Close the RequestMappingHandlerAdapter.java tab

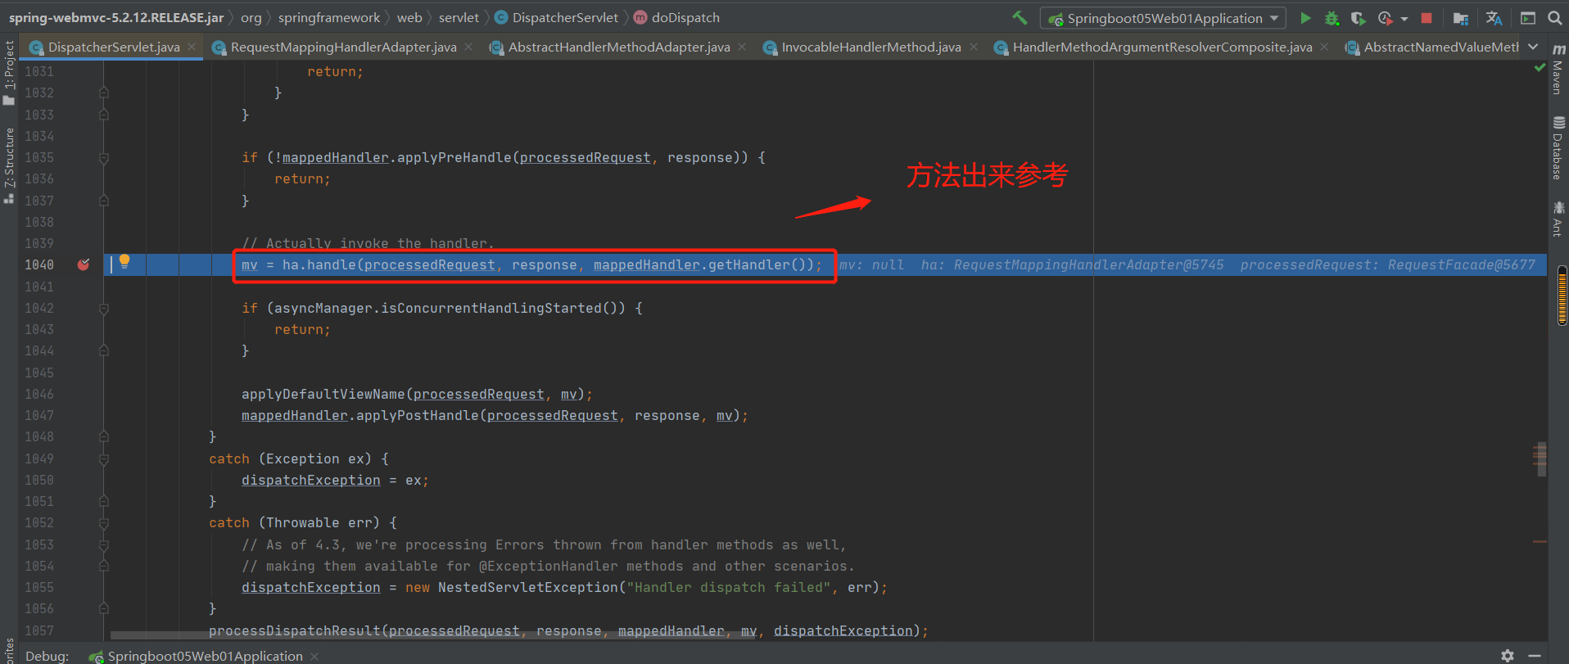tap(468, 47)
